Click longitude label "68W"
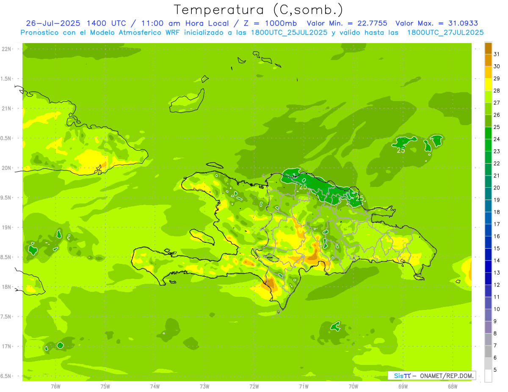This screenshot has width=508, height=392. 453,387
